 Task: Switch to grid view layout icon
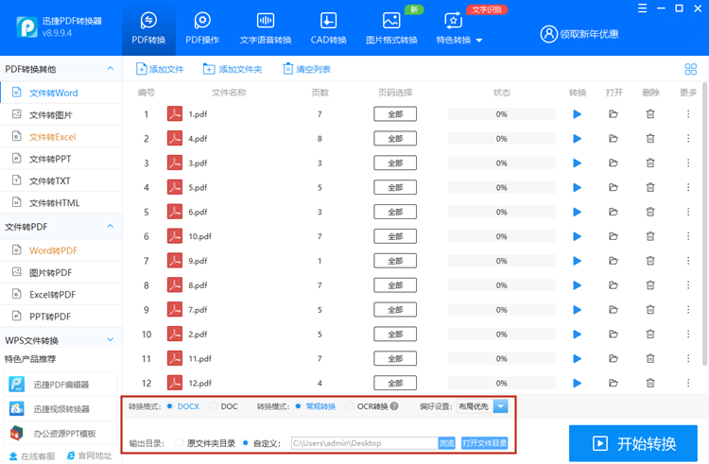[x=690, y=69]
